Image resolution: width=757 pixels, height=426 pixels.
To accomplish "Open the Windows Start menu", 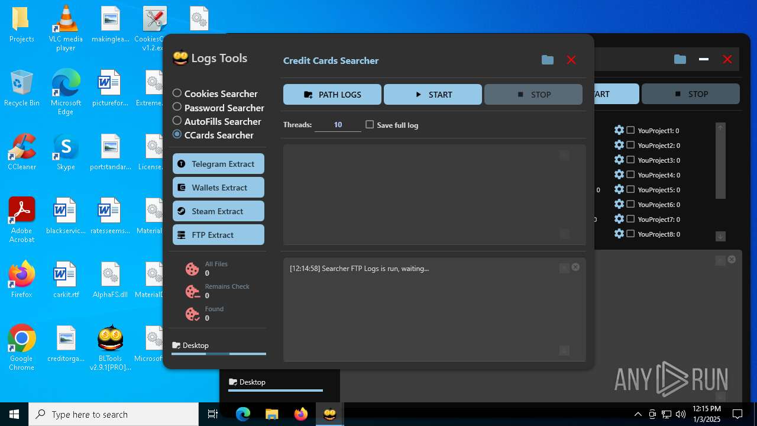I will (x=14, y=414).
